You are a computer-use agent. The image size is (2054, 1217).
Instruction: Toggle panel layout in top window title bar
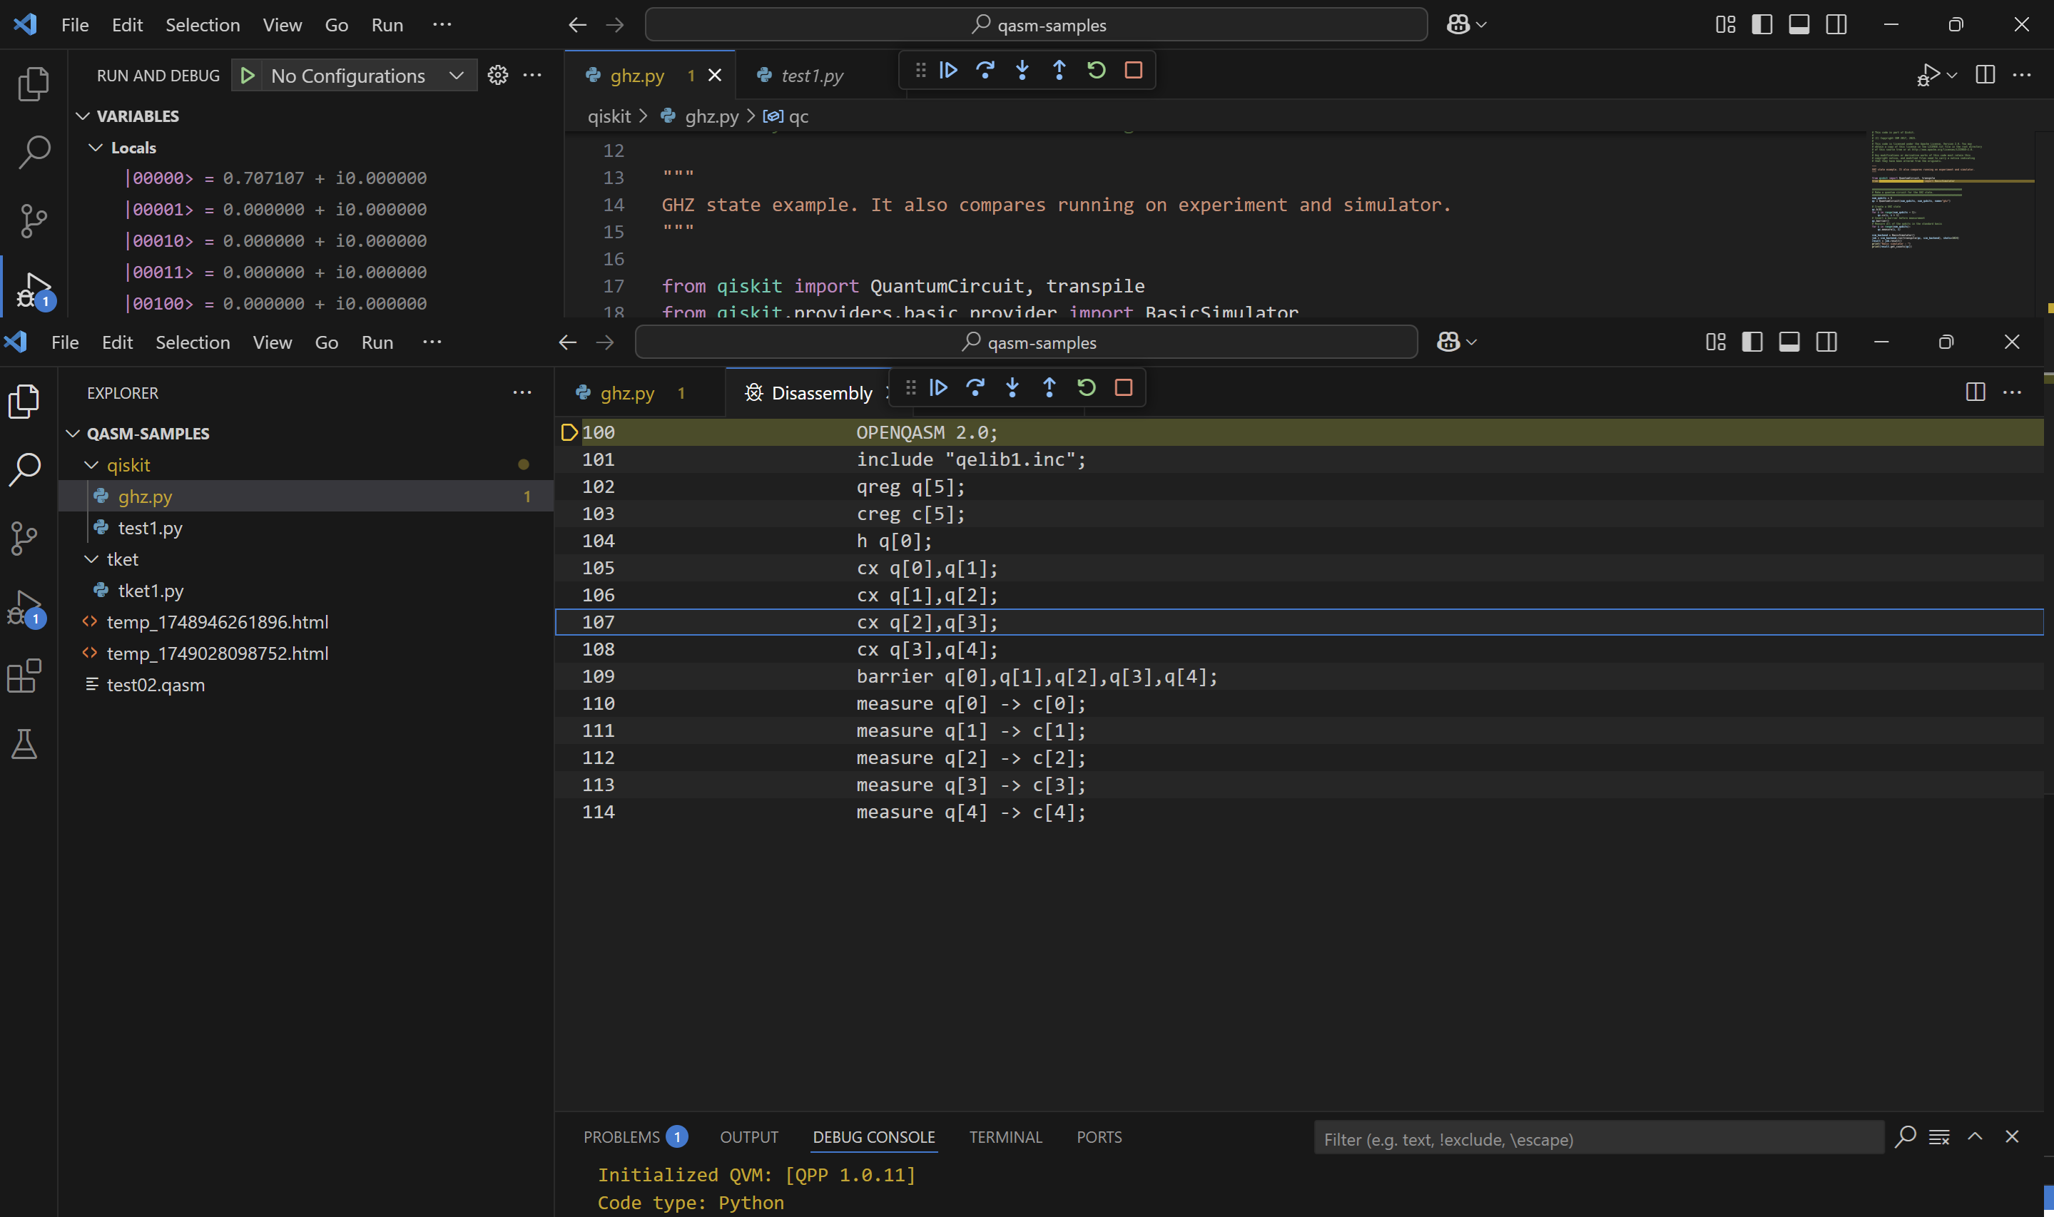[1799, 24]
